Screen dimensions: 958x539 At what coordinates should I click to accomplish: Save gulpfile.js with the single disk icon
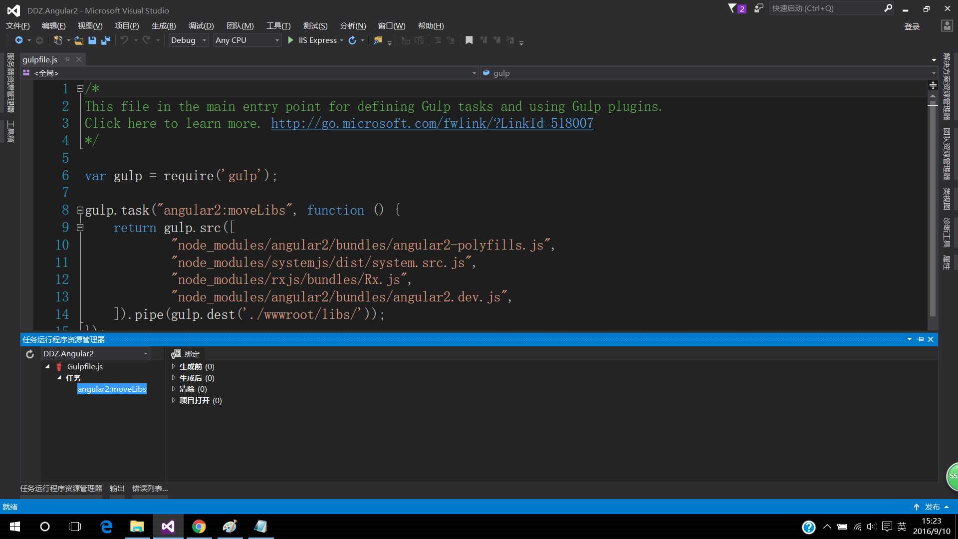92,40
